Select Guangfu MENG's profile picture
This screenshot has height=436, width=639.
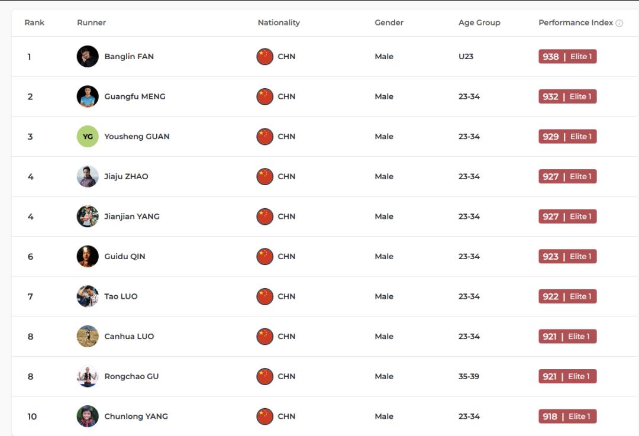[88, 96]
